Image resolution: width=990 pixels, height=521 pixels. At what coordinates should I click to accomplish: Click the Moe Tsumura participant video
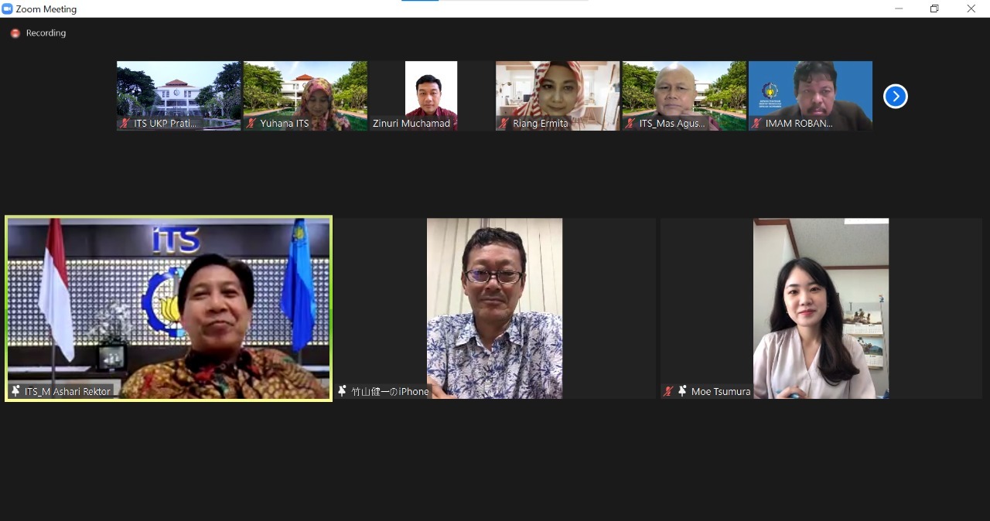pyautogui.click(x=821, y=308)
